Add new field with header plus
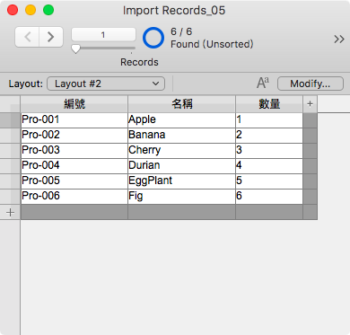Viewport: 350px width, 335px height. pos(310,104)
